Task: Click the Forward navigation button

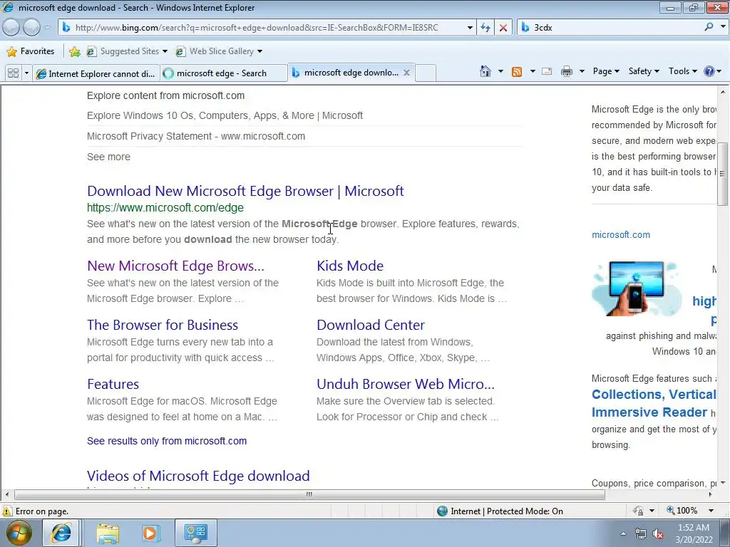Action: 31,28
